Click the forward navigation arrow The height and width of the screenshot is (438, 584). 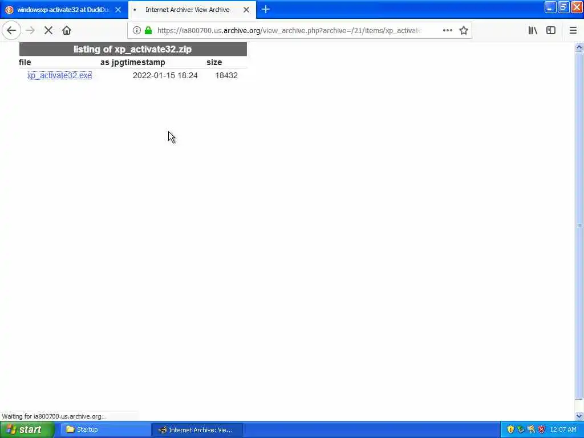click(31, 30)
